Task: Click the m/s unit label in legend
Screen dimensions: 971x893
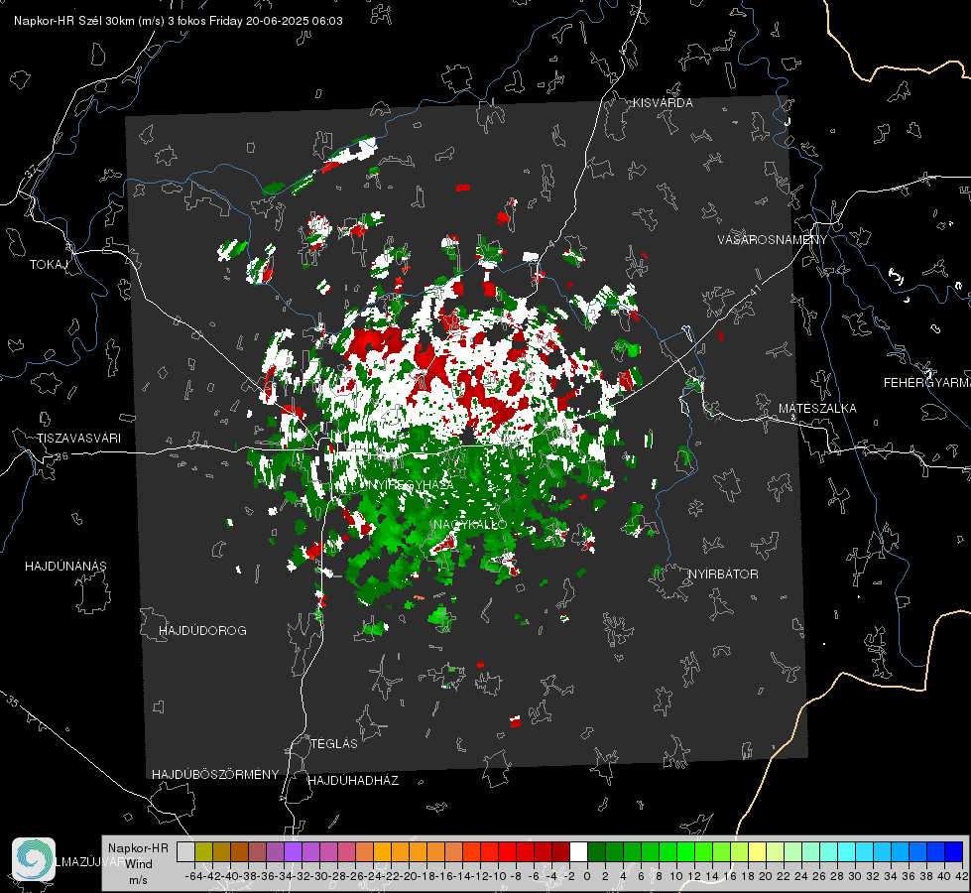Action: click(x=138, y=880)
